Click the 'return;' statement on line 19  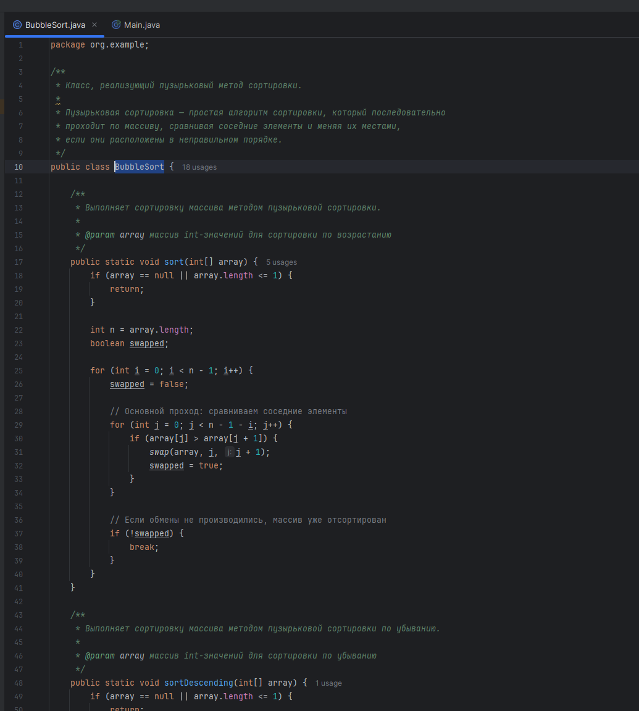[127, 289]
